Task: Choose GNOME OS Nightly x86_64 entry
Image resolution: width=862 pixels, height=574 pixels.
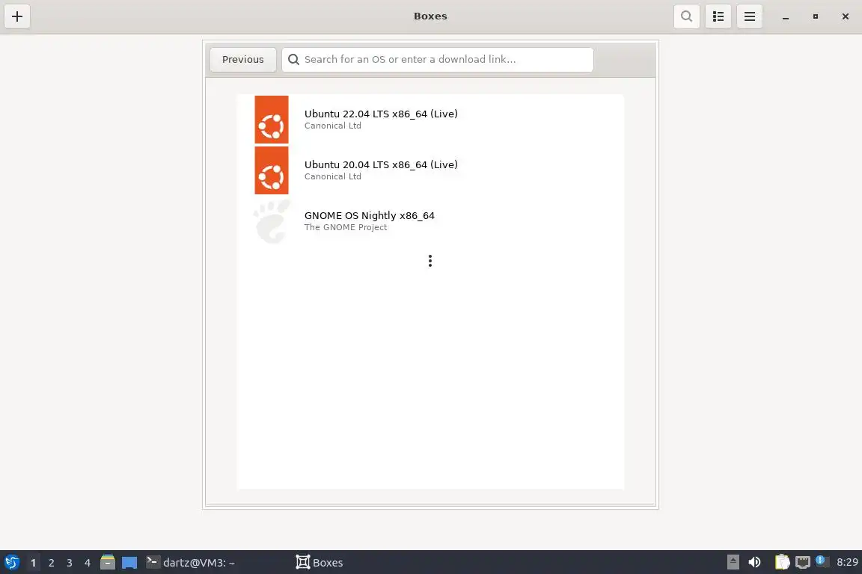Action: point(430,220)
